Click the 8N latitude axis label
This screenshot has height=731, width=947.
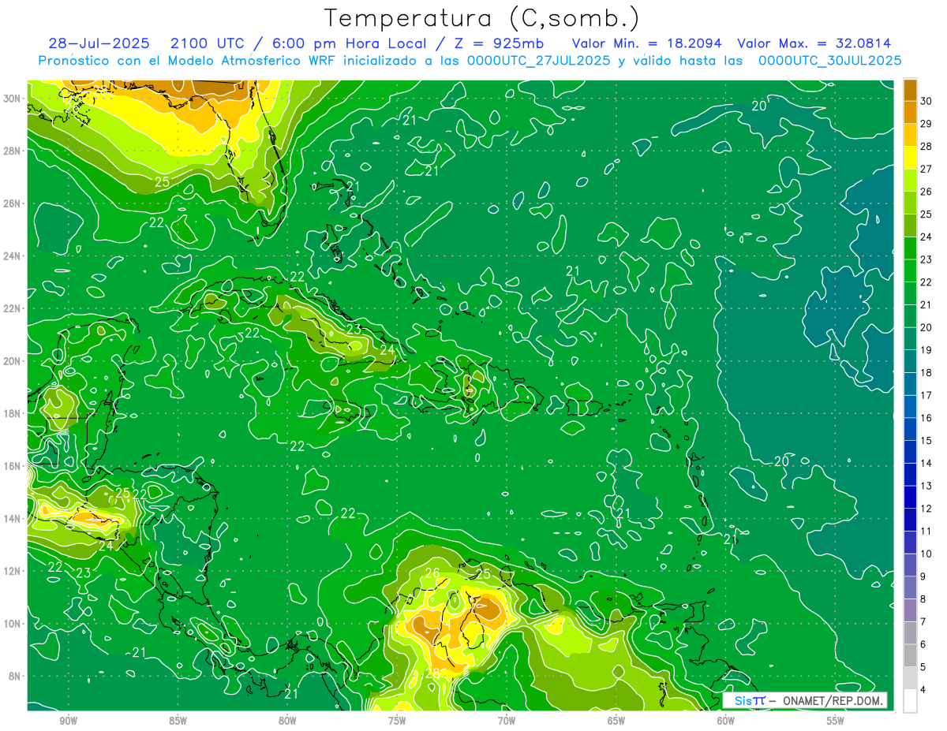coord(15,677)
